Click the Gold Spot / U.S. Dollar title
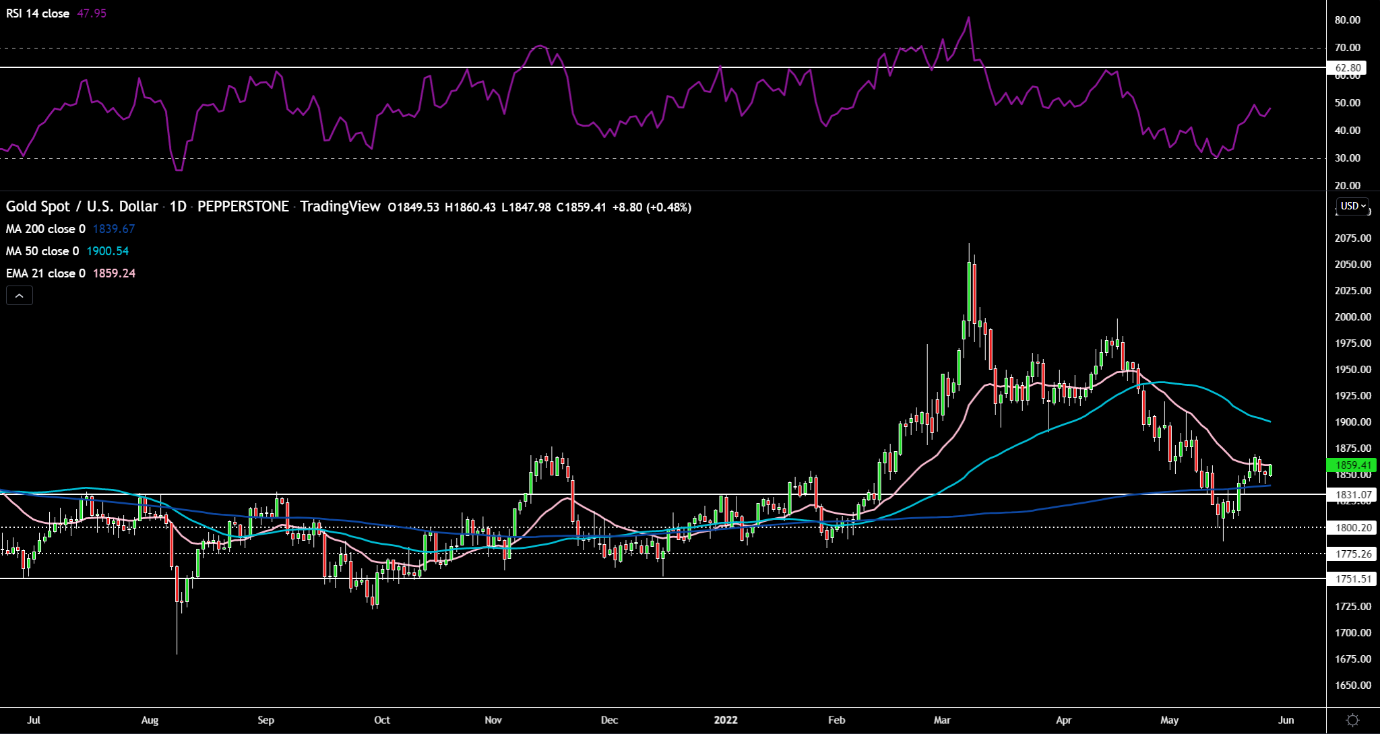 click(x=82, y=207)
